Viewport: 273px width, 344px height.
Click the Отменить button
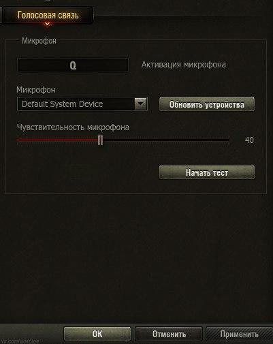click(169, 334)
